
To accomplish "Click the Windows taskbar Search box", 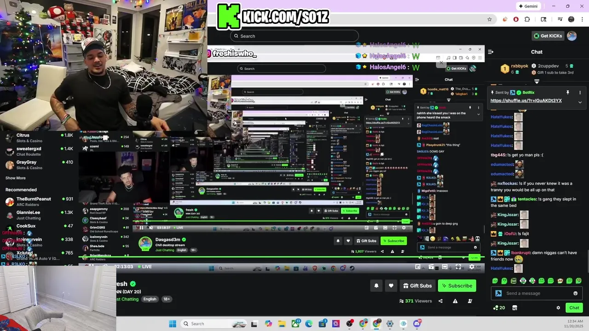I will pyautogui.click(x=214, y=324).
